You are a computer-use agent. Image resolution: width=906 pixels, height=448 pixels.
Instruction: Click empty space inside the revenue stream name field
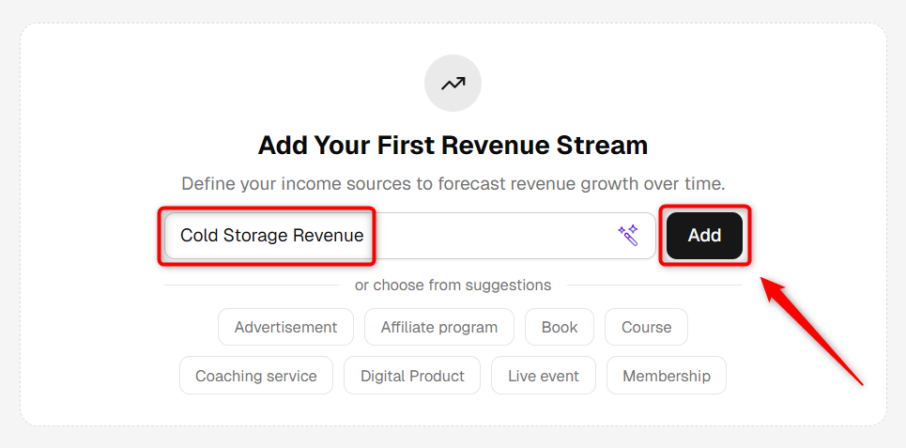pos(491,236)
